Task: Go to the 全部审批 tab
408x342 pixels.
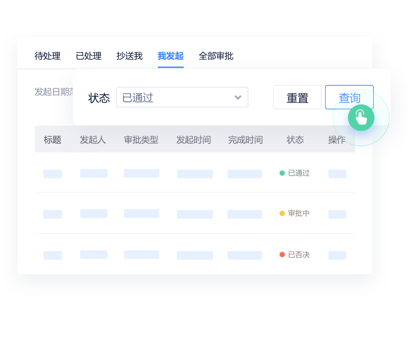Action: [216, 56]
